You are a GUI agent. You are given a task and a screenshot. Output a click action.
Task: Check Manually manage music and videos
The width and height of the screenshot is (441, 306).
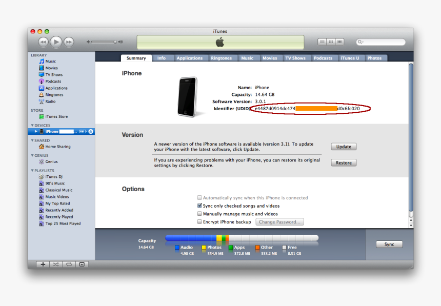(x=199, y=214)
